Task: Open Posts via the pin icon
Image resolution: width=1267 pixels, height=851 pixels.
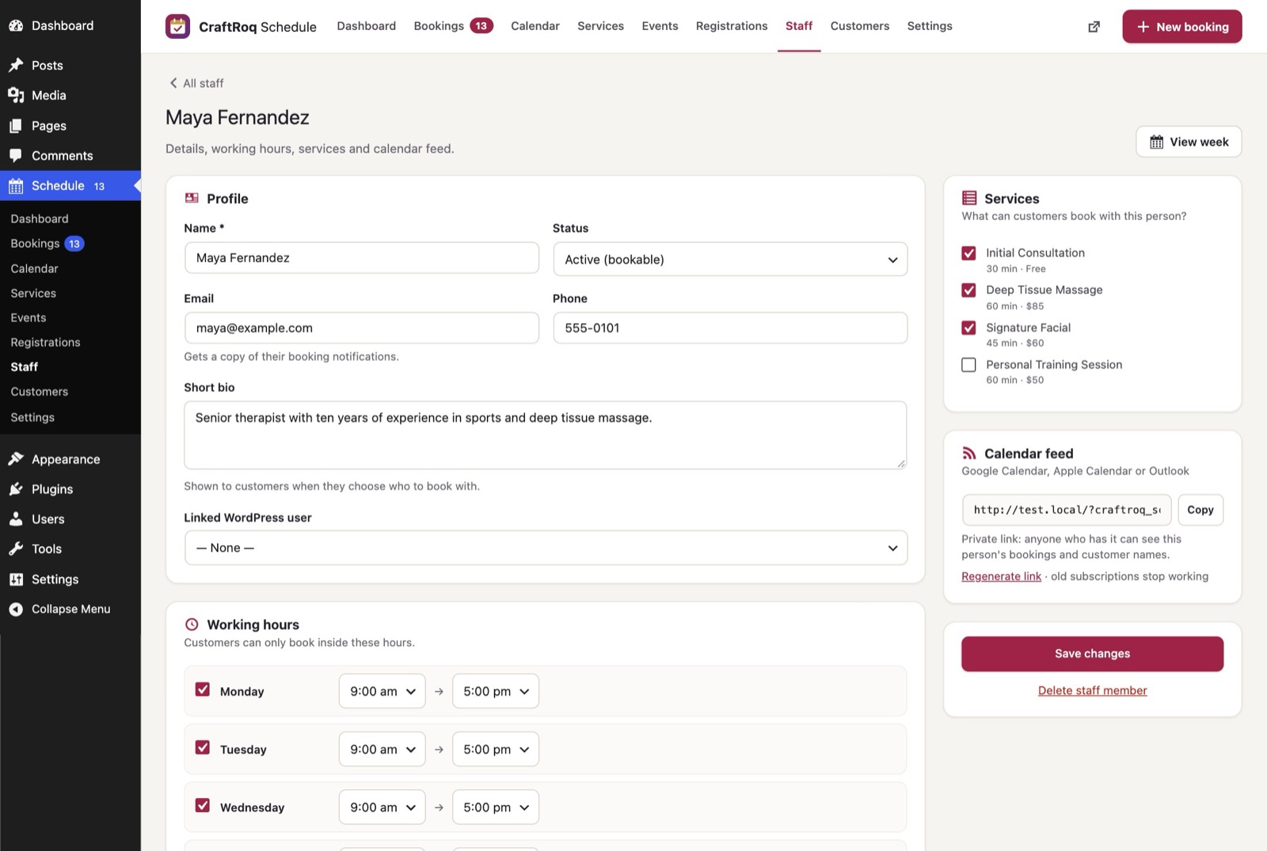Action: click(16, 65)
